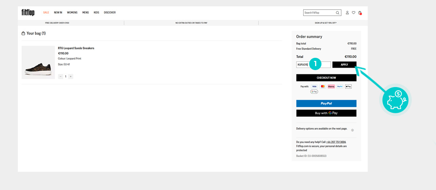436x190 pixels.
Task: Select the PayPal small payment icon
Action: (x=340, y=86)
